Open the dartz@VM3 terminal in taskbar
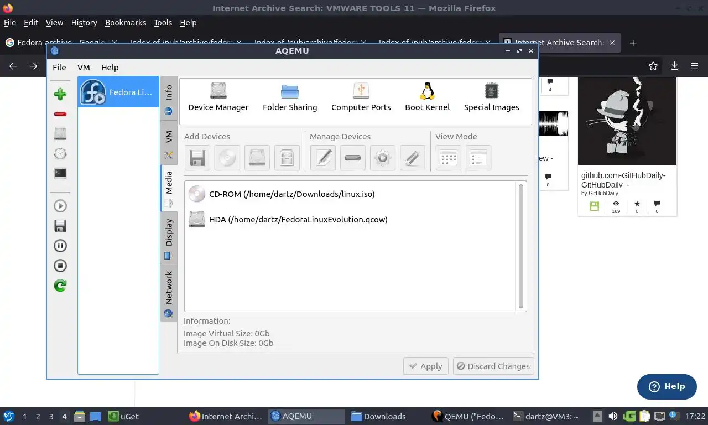708x425 pixels. coord(546,417)
